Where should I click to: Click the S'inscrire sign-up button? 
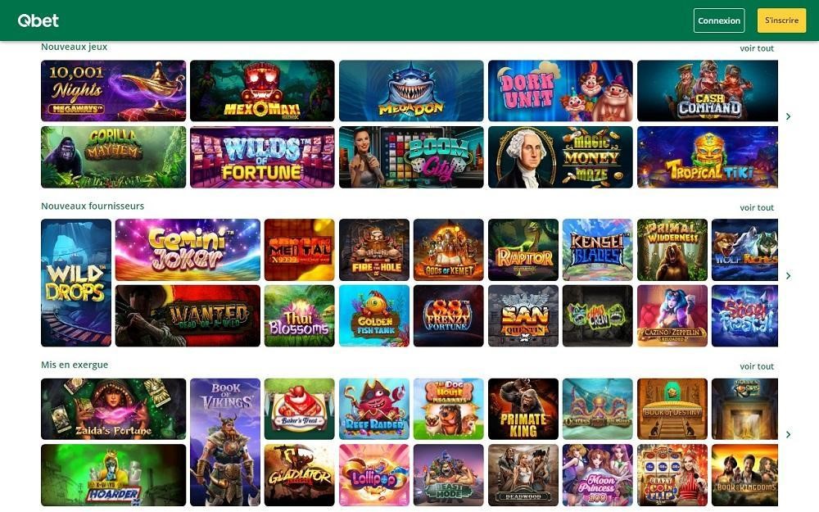tap(781, 20)
